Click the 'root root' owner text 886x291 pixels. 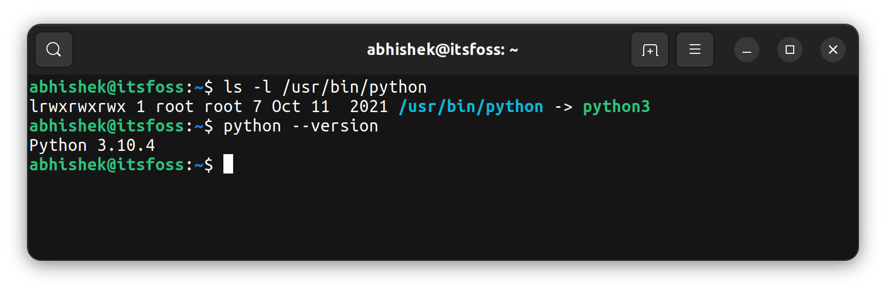point(199,107)
